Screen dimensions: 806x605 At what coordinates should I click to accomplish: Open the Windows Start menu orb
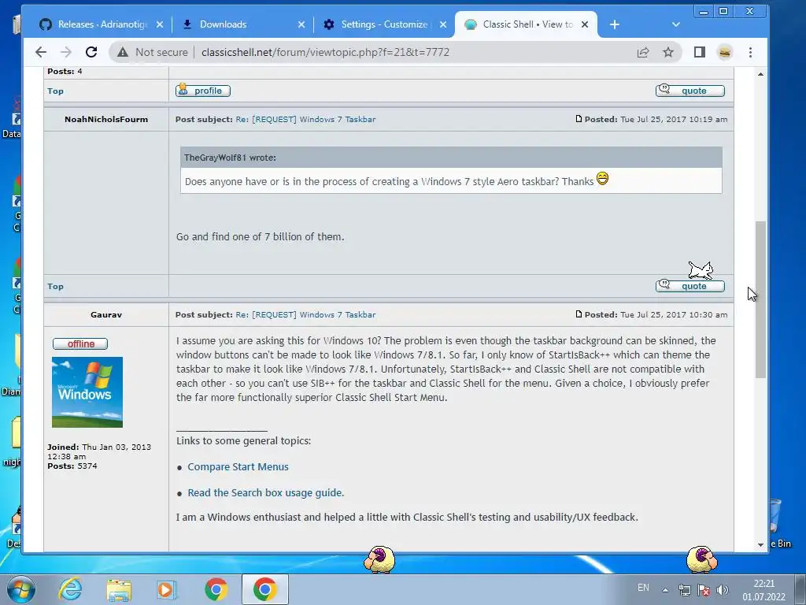tap(21, 589)
